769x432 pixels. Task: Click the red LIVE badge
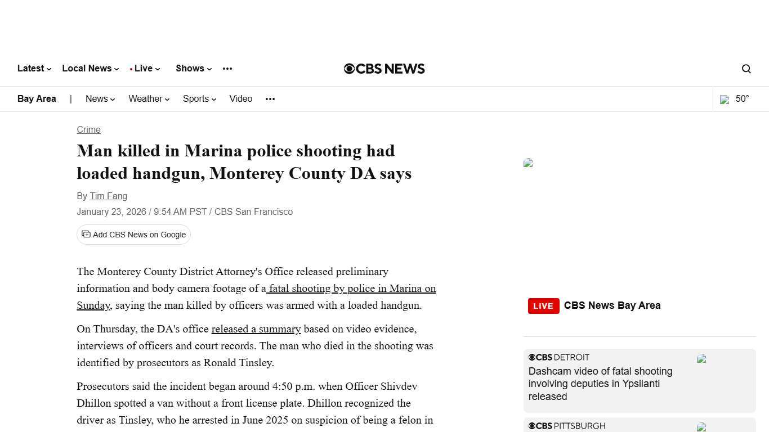click(x=543, y=305)
